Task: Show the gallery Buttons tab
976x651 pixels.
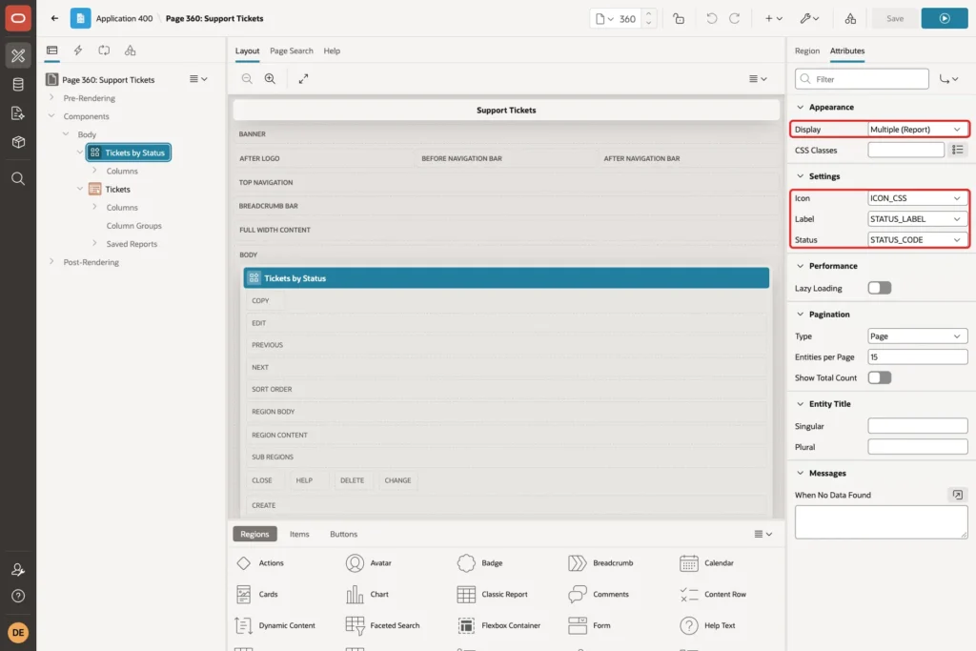Action: [343, 534]
